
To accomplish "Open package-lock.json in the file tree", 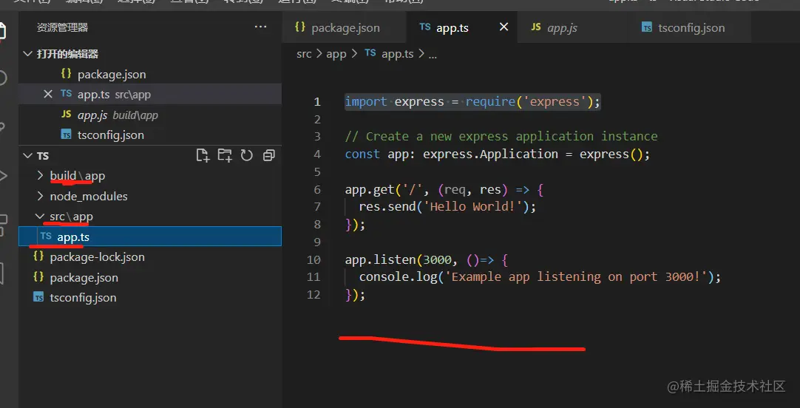I will click(150, 257).
